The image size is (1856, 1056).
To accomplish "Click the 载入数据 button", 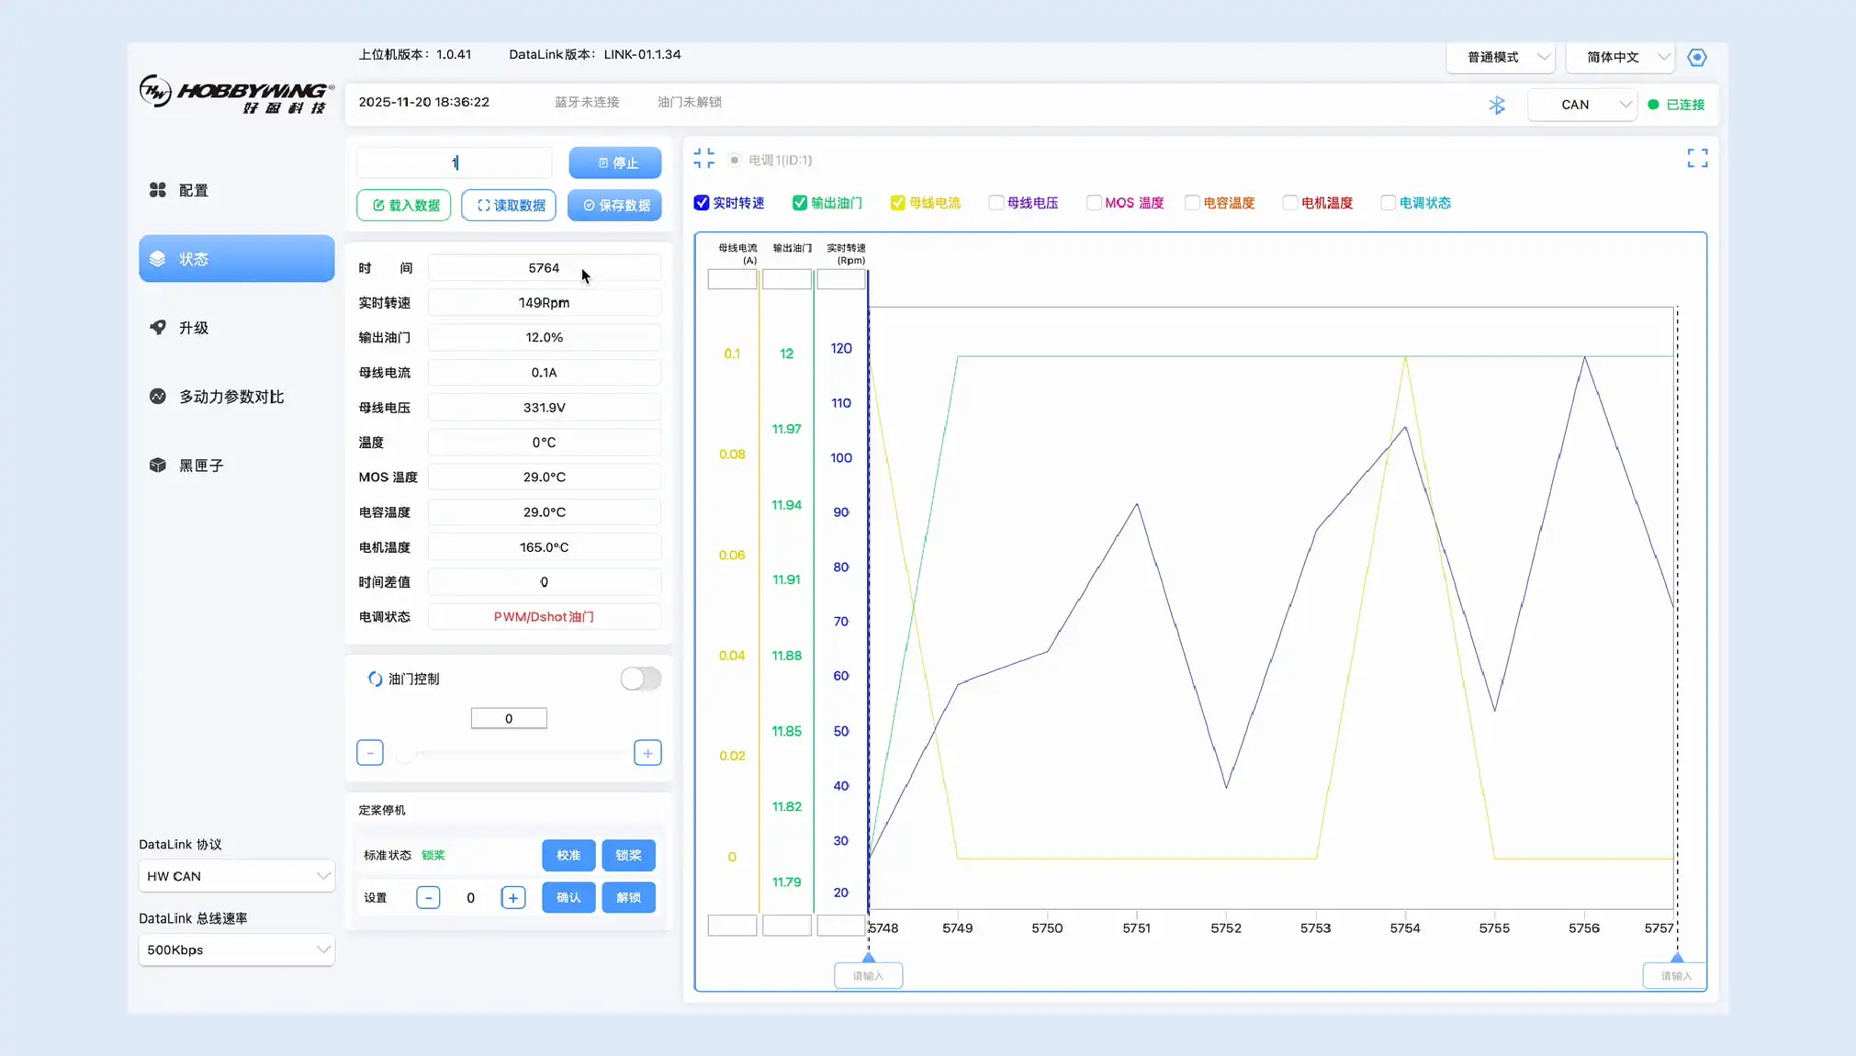I will [404, 205].
